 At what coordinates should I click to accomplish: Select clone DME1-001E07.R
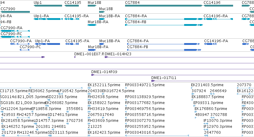click(x=89, y=54)
